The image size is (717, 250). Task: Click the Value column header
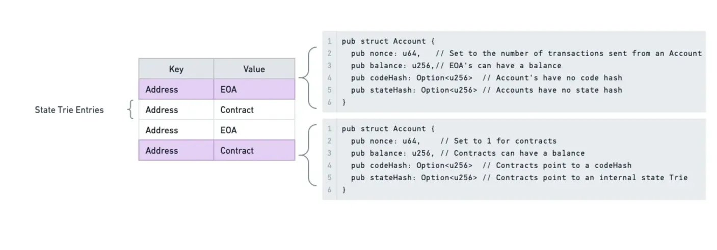click(x=254, y=69)
